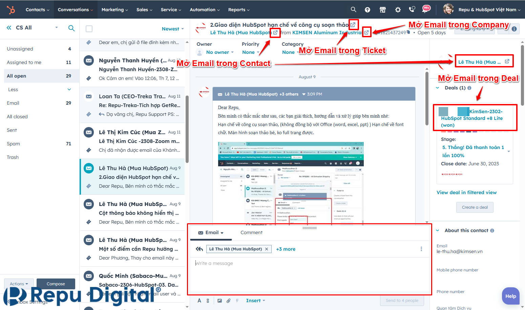This screenshot has width=525, height=310.
Task: Open global search in top navigation bar
Action: (353, 9)
